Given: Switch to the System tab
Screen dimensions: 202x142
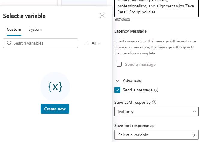Looking at the screenshot, I should (35, 29).
